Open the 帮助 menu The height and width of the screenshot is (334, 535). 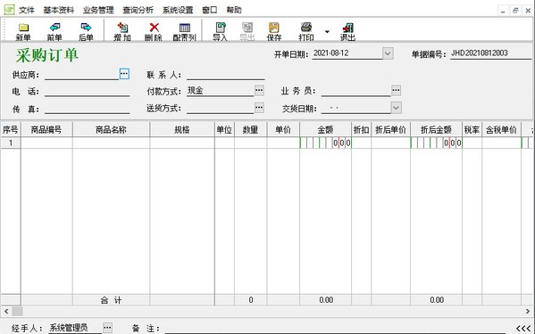pyautogui.click(x=234, y=10)
